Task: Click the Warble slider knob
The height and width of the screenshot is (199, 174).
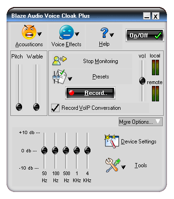Action: coord(36,107)
